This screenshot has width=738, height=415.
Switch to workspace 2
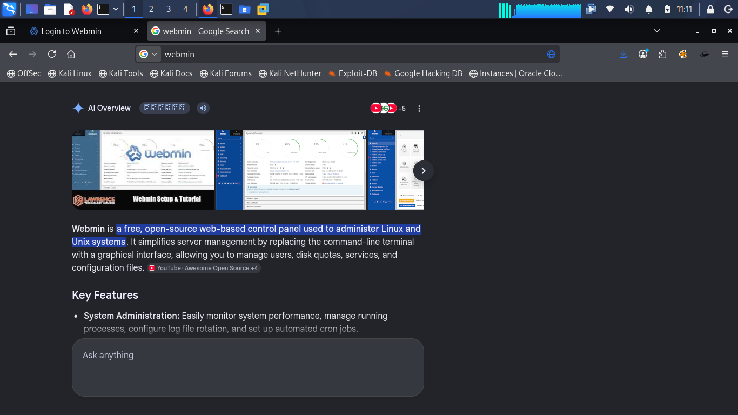[x=151, y=9]
